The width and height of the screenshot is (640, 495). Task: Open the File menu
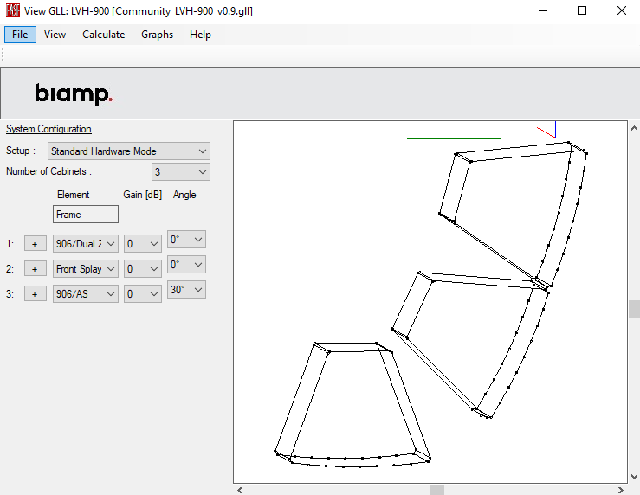tap(20, 35)
